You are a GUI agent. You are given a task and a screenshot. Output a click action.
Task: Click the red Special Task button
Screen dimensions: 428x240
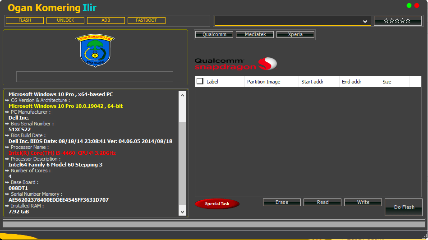(217, 204)
